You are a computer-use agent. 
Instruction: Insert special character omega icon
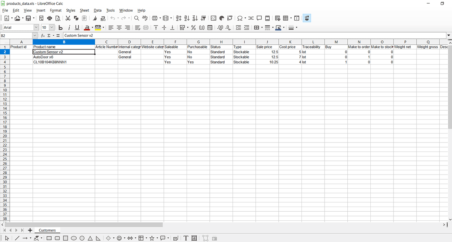pos(240,18)
